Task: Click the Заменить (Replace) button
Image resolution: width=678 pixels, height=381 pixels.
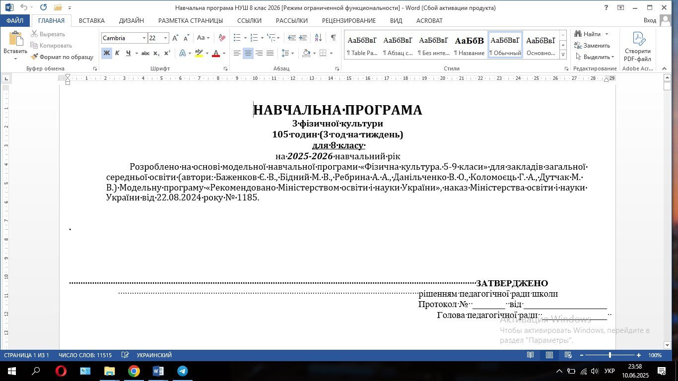Action: [x=592, y=45]
